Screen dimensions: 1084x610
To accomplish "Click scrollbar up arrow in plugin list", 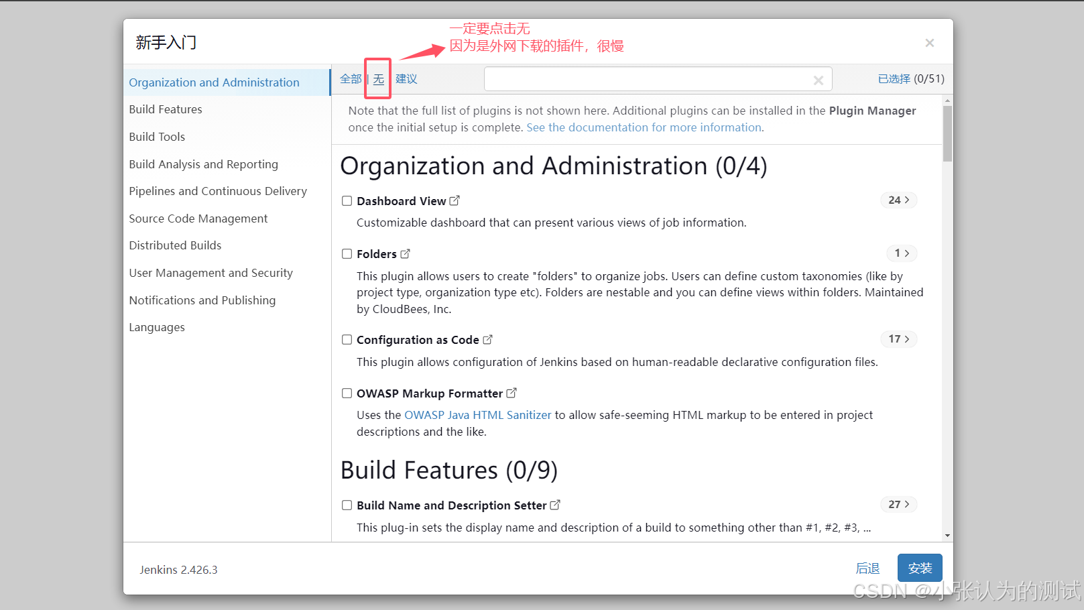I will [x=947, y=101].
